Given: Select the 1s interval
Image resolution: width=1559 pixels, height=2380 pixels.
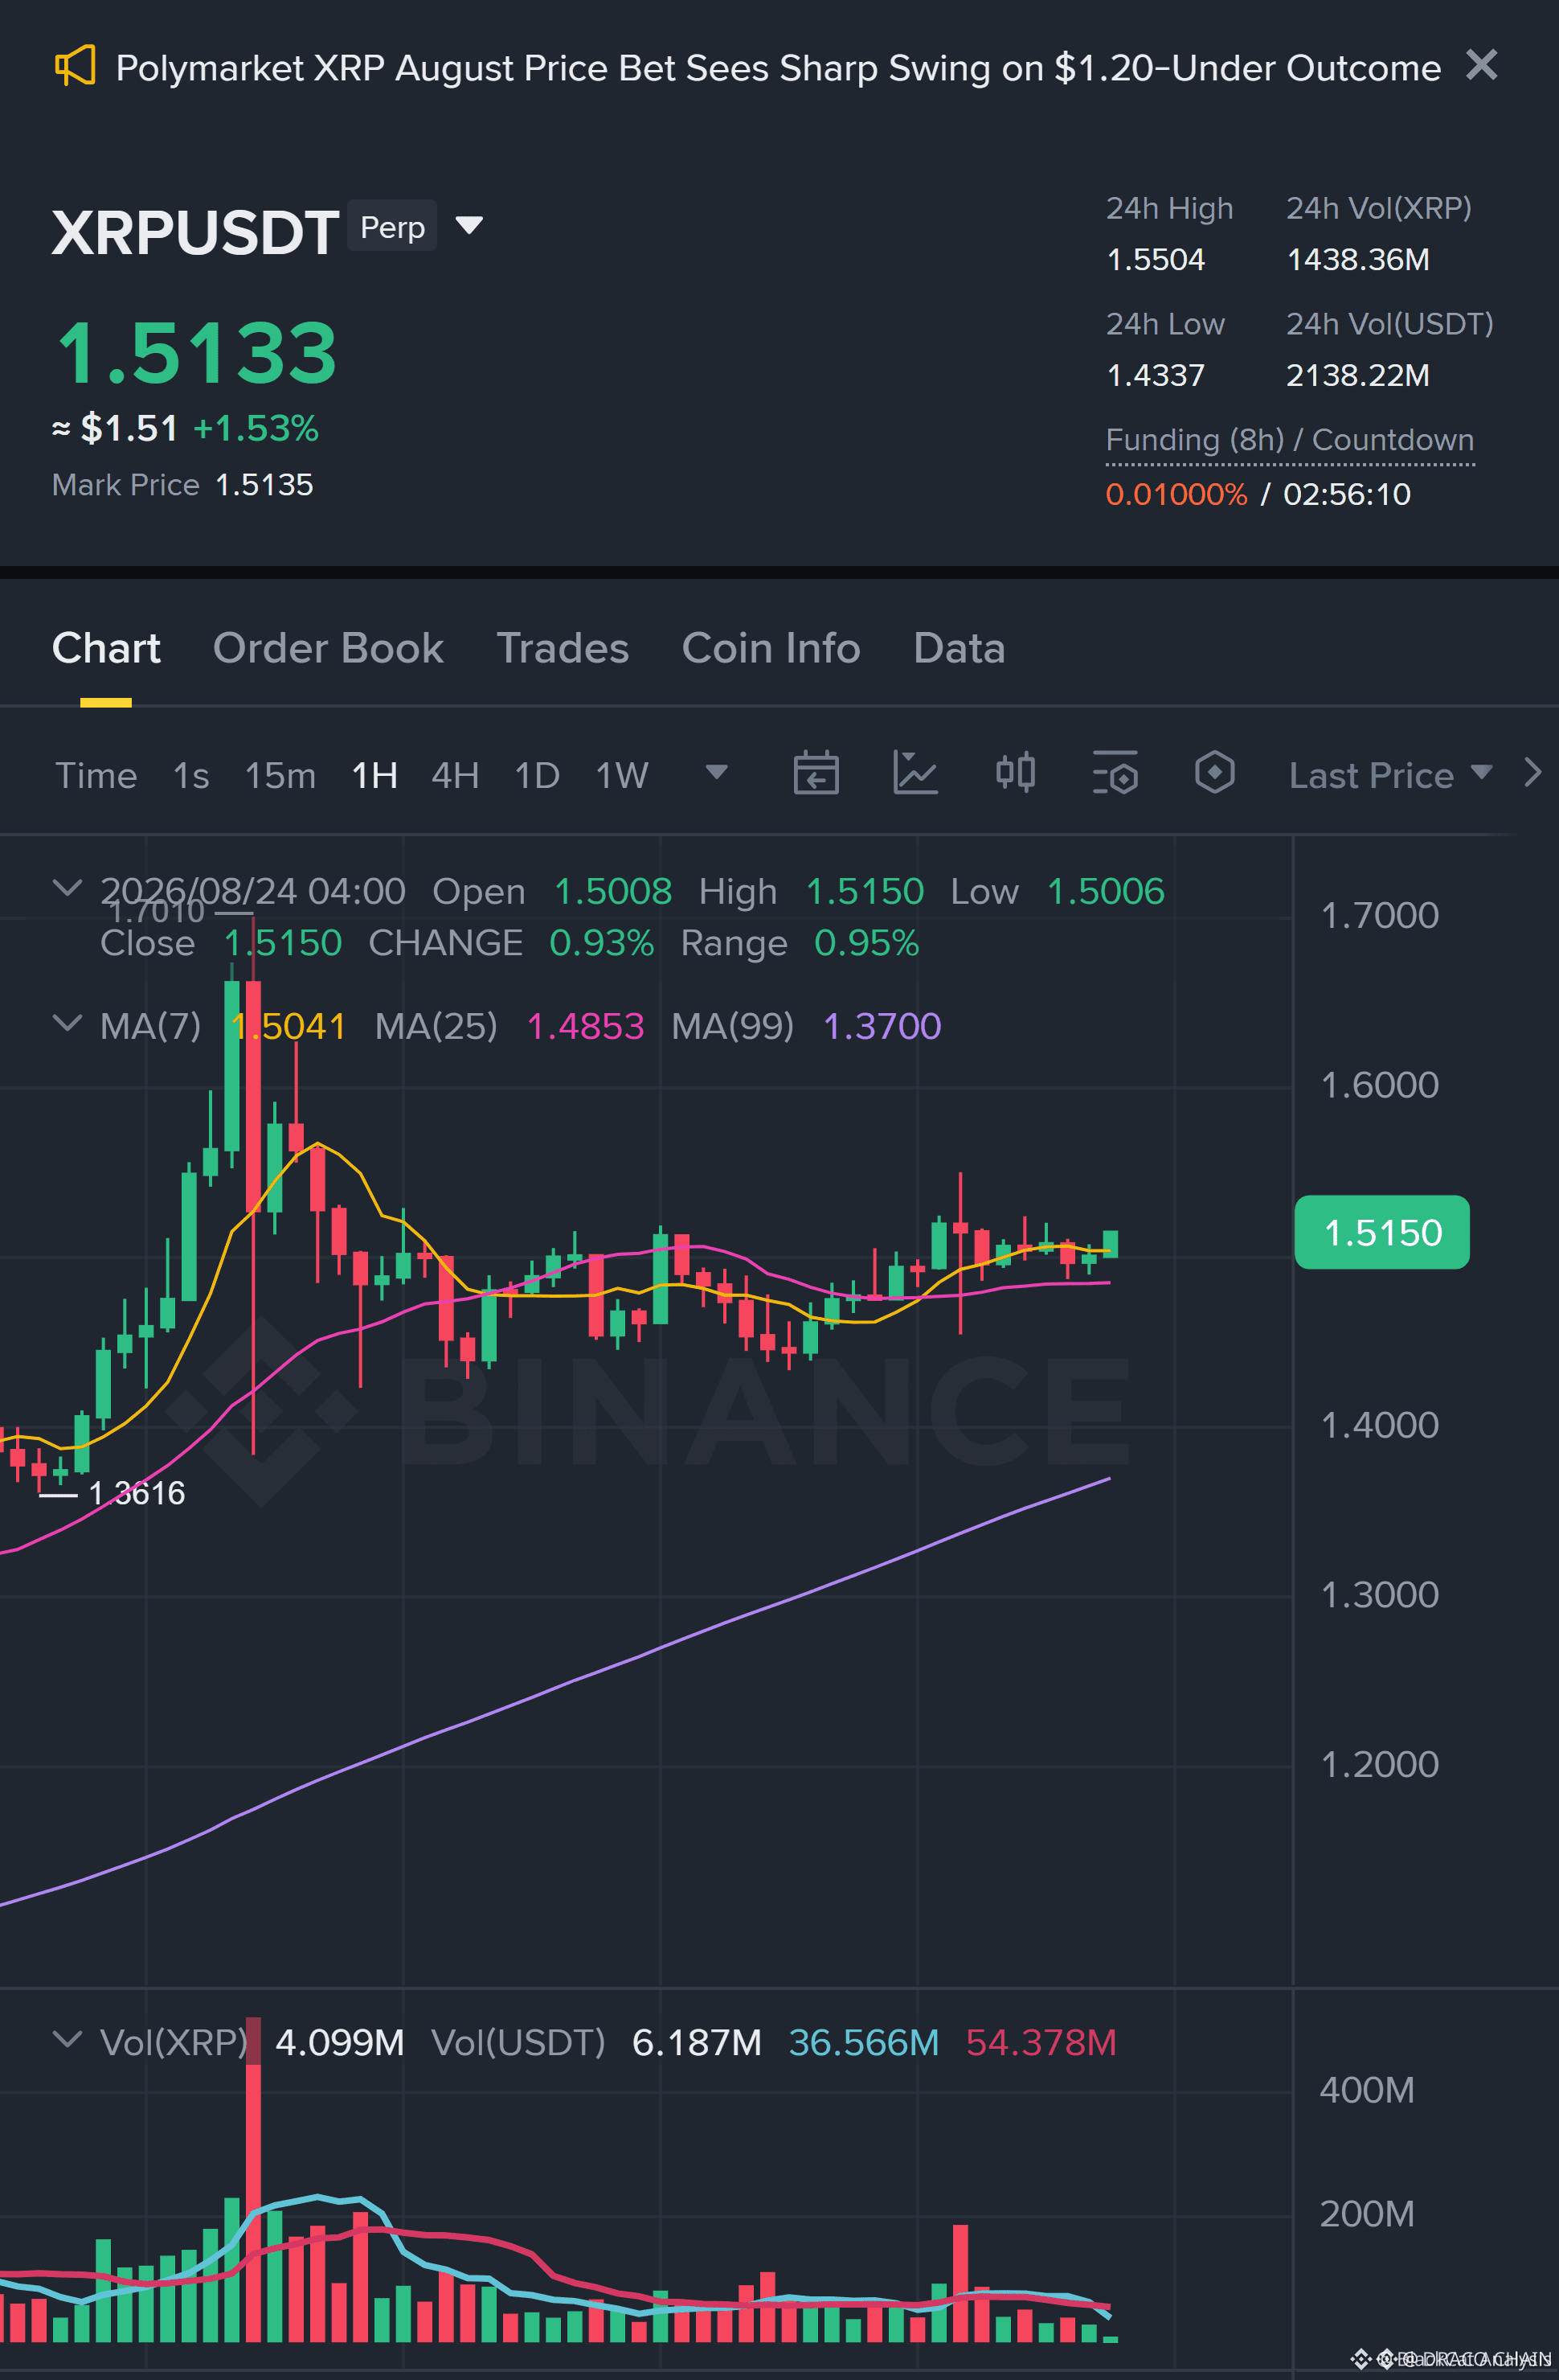Looking at the screenshot, I should [191, 775].
